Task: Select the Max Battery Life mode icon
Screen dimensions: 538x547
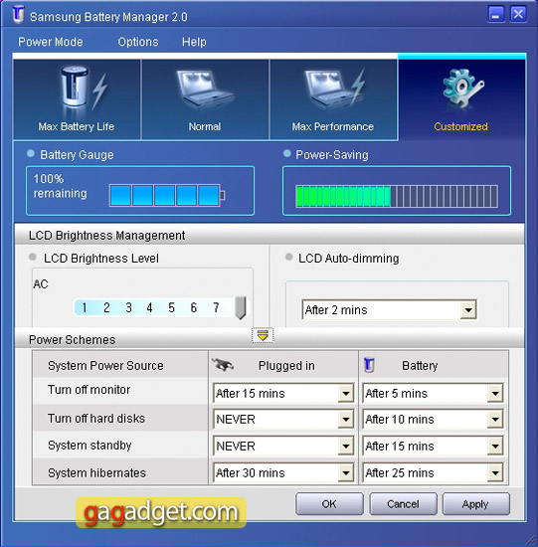Action: (83, 87)
